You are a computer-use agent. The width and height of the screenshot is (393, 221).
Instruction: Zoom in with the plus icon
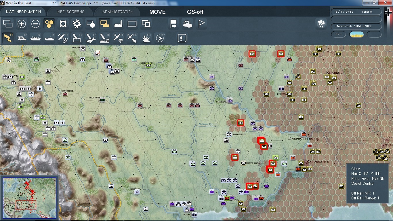pos(22,24)
